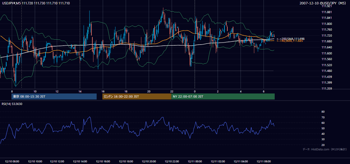This screenshot has width=350, height=164.
Task: Click price level 111.399 on the axis
Action: 327,83
